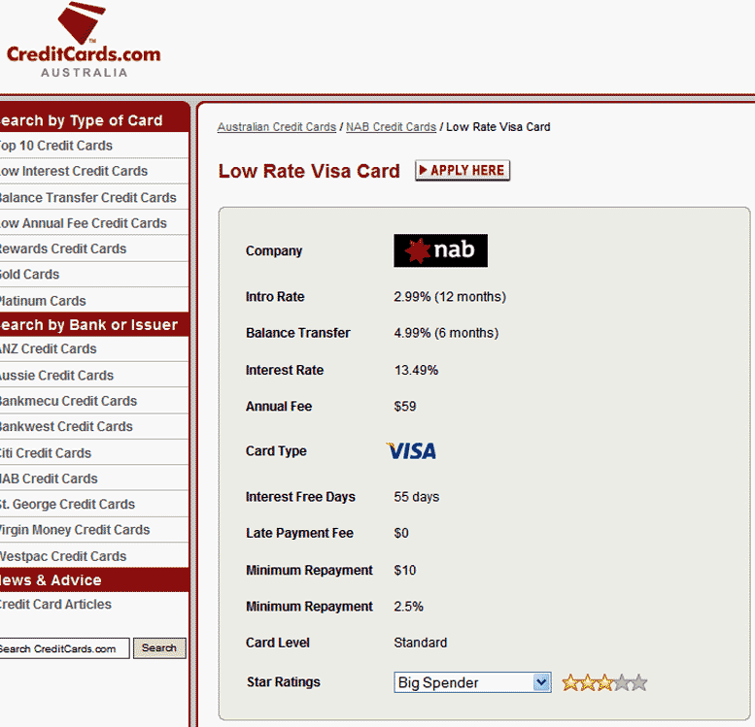Focus the Search CreditCards.com input field

click(64, 648)
